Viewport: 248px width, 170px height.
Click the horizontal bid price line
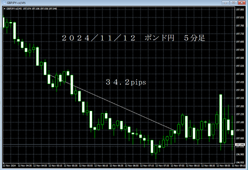tap(119, 145)
